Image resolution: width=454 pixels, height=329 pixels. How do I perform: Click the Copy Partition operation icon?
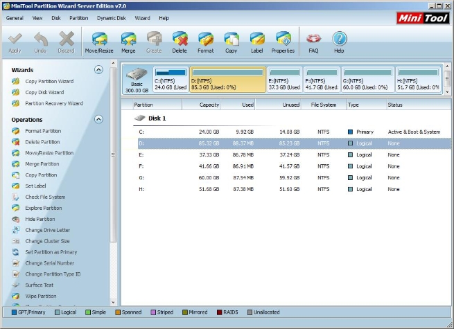(16, 175)
